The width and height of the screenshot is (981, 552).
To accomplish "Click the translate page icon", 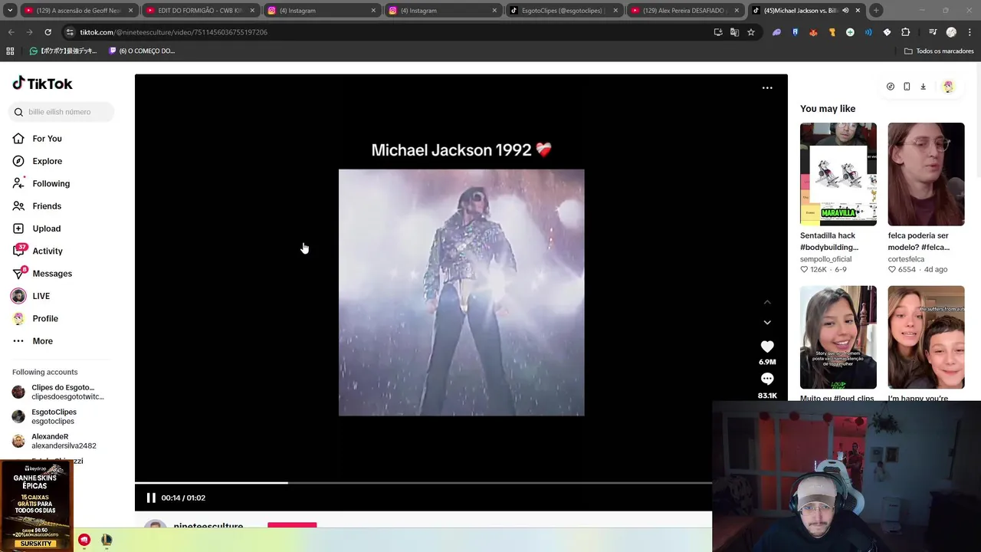I will click(x=734, y=32).
